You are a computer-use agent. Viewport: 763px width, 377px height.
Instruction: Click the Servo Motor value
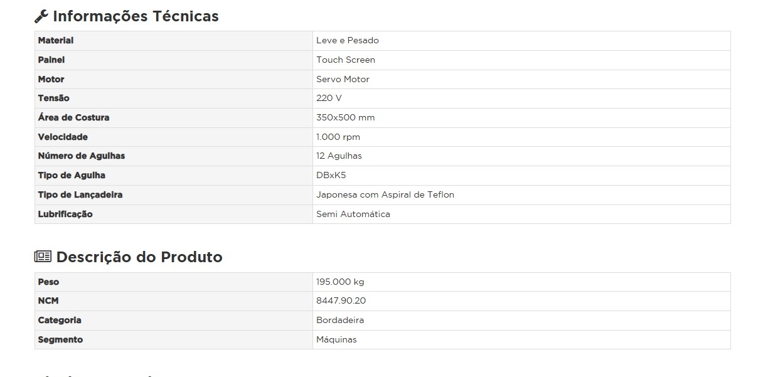[x=343, y=80]
